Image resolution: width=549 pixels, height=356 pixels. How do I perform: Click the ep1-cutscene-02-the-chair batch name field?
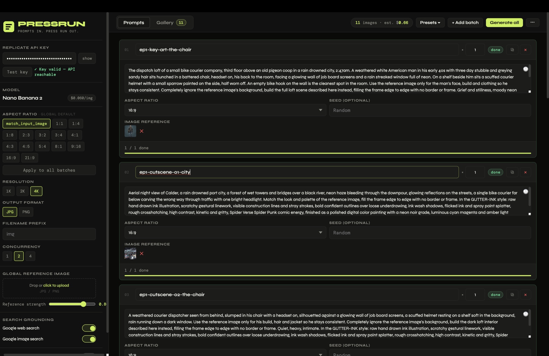pos(297,294)
